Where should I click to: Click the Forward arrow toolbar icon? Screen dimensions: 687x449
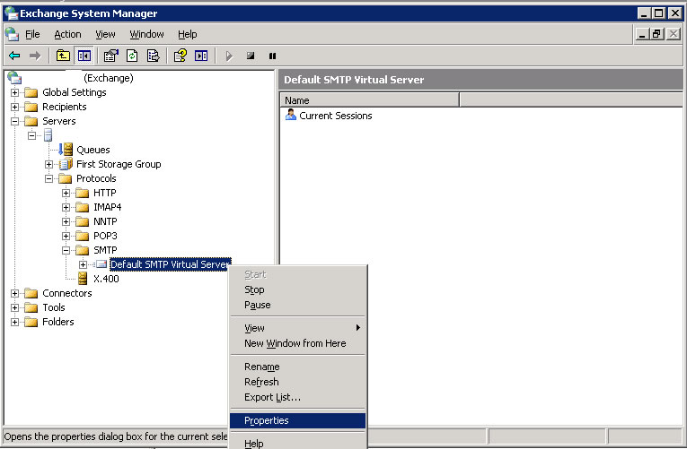pos(35,56)
